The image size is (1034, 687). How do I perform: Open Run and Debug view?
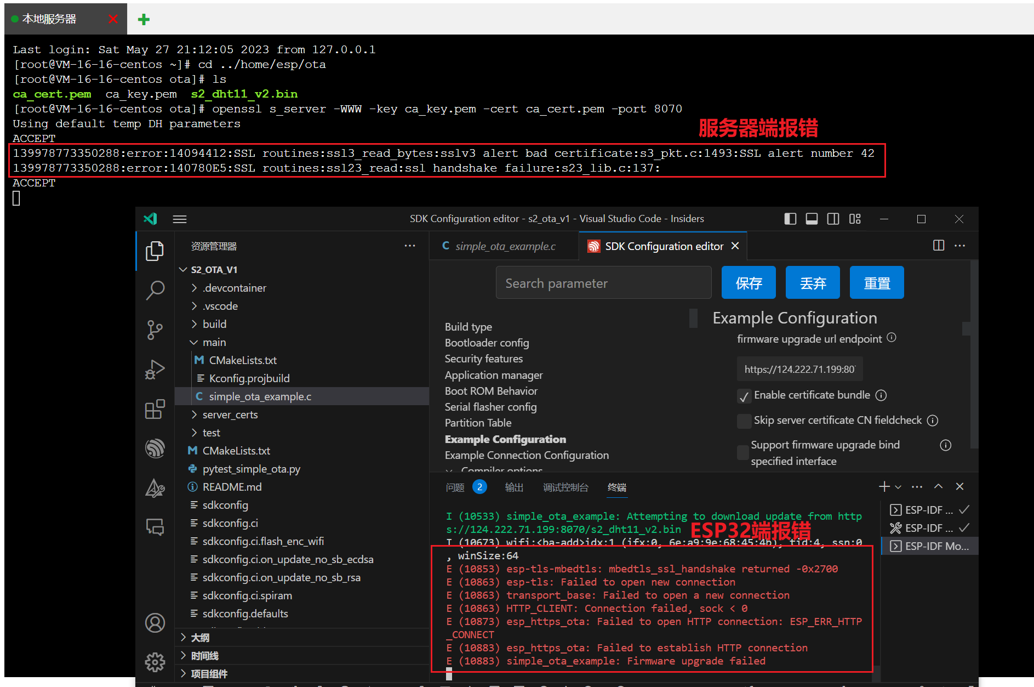(155, 369)
